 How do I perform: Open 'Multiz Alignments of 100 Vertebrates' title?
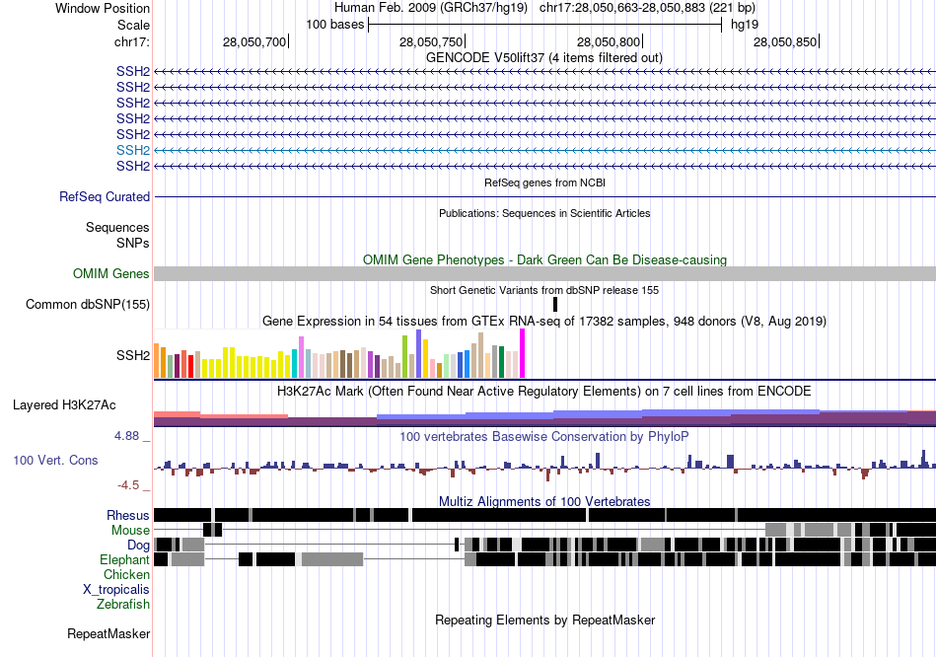pos(544,501)
